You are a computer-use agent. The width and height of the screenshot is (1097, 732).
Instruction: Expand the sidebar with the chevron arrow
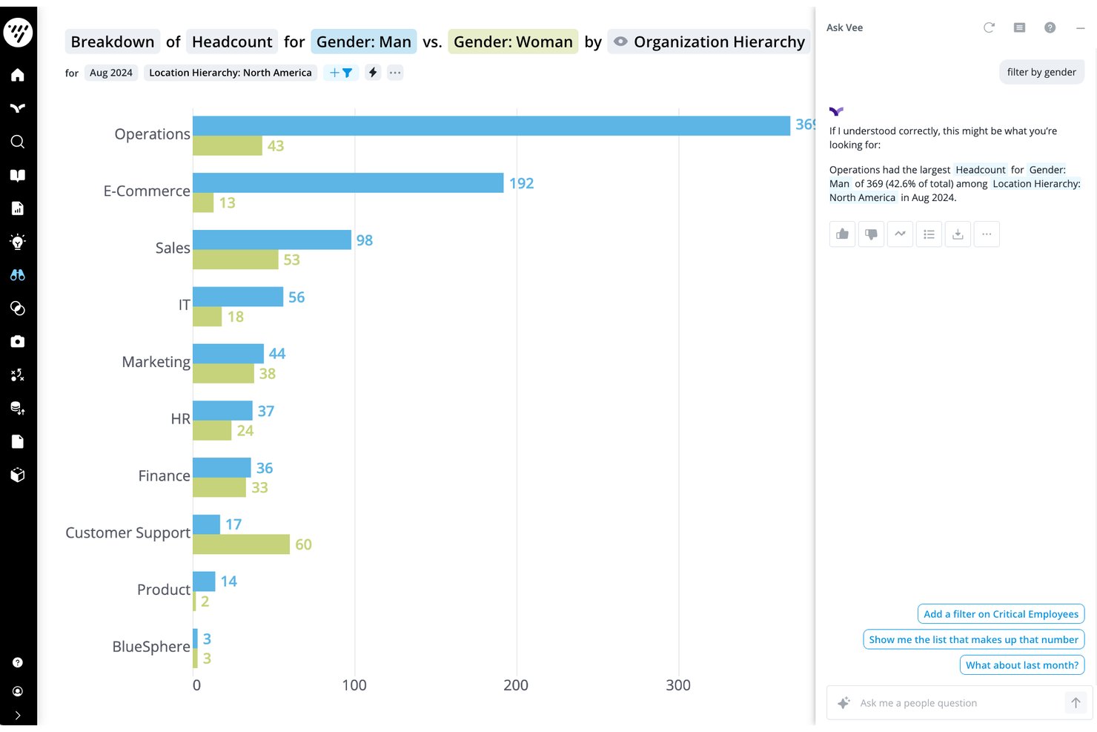(18, 716)
